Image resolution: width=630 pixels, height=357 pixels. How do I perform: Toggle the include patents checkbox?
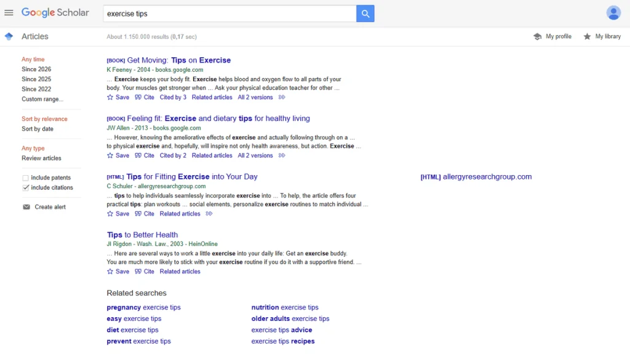[26, 178]
